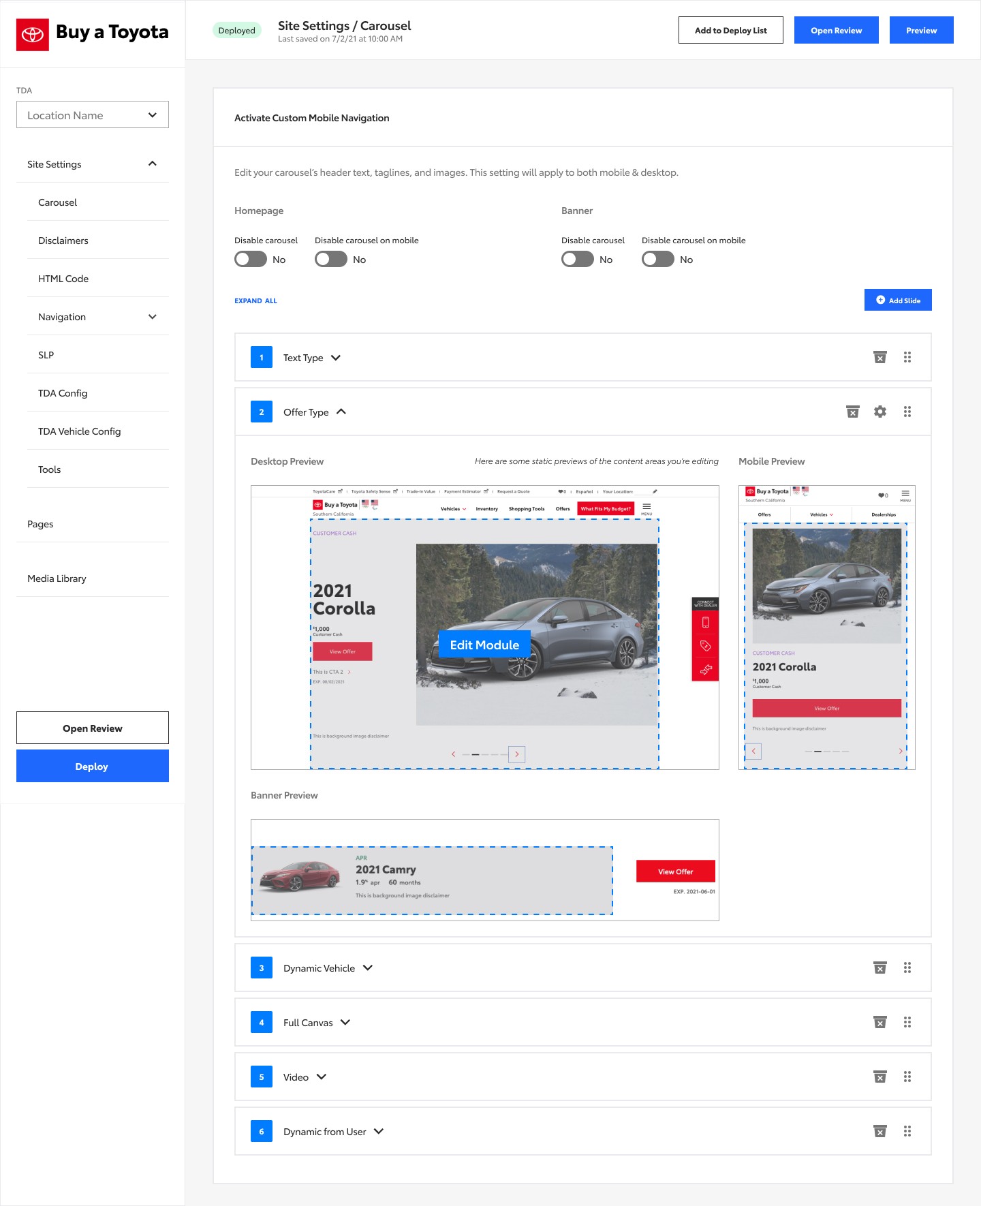Click hamburger menu icon in desktop preview
981x1206 pixels.
647,508
